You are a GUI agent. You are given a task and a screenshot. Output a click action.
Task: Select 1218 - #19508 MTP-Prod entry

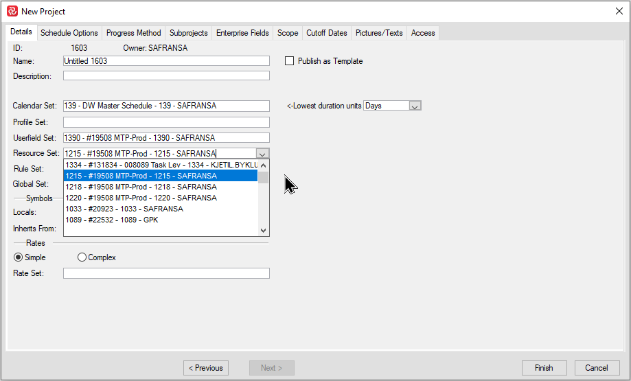(161, 187)
